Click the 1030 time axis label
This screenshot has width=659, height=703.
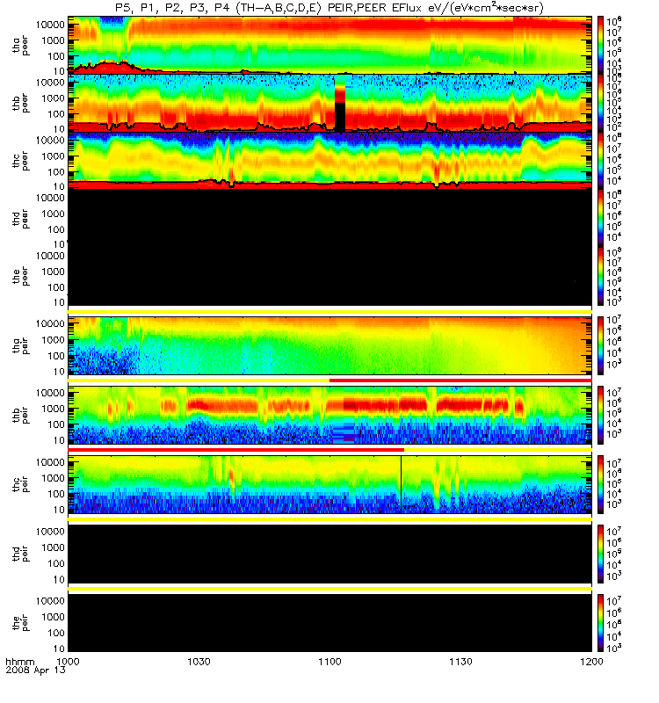pyautogui.click(x=199, y=662)
